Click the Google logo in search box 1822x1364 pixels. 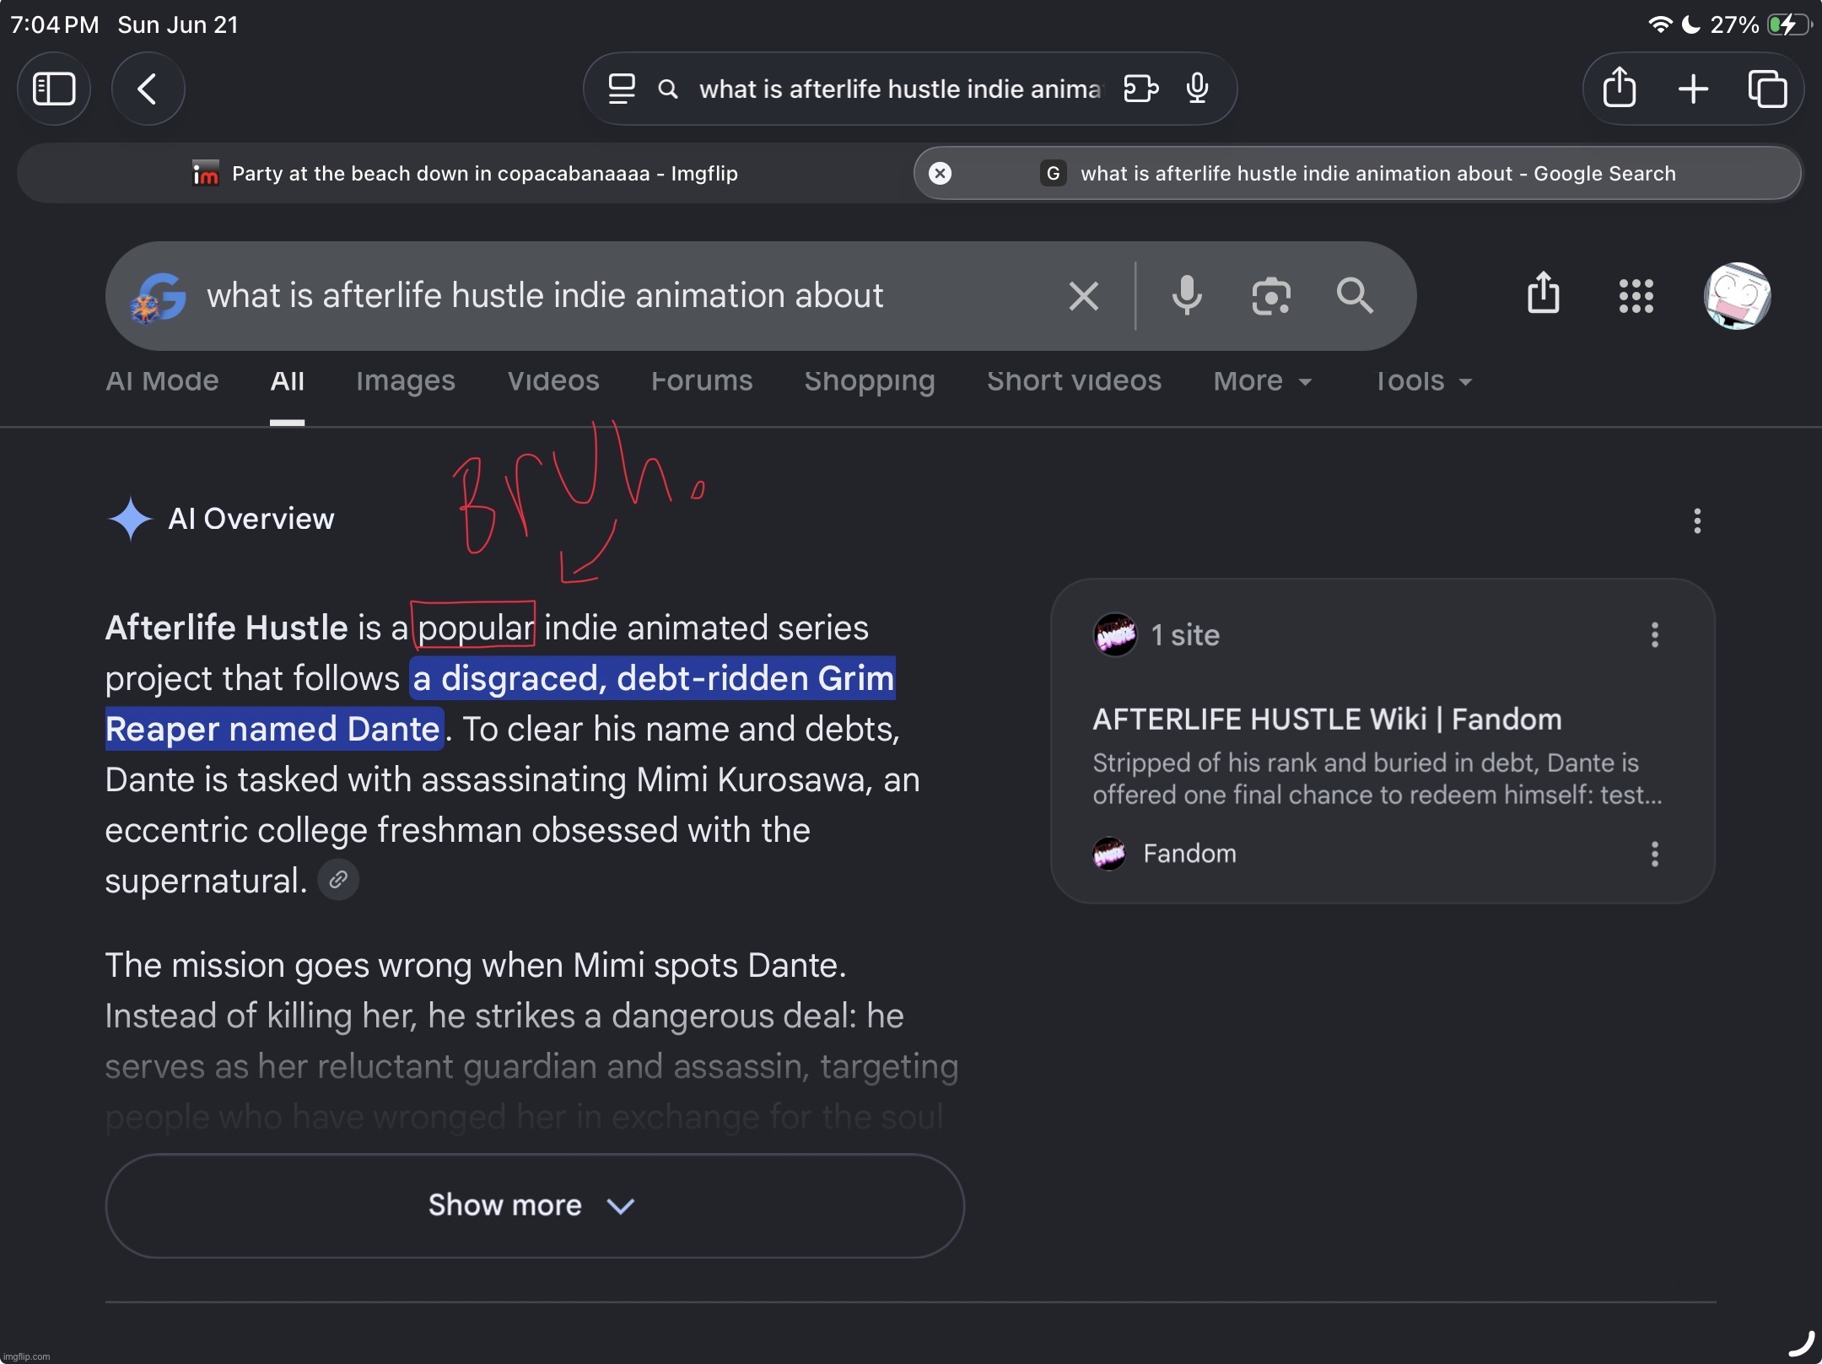[159, 297]
